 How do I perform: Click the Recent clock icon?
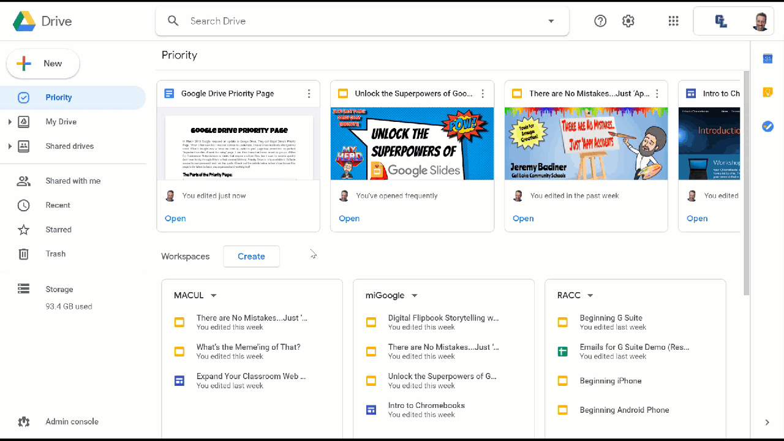tap(23, 205)
